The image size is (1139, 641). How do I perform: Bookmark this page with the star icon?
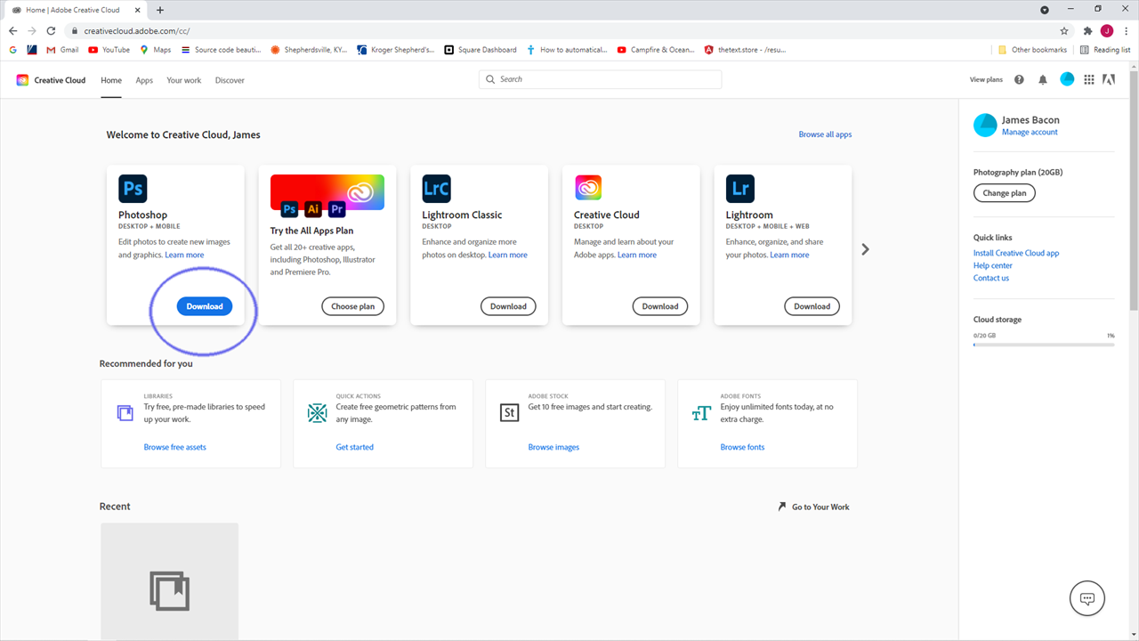(x=1064, y=30)
